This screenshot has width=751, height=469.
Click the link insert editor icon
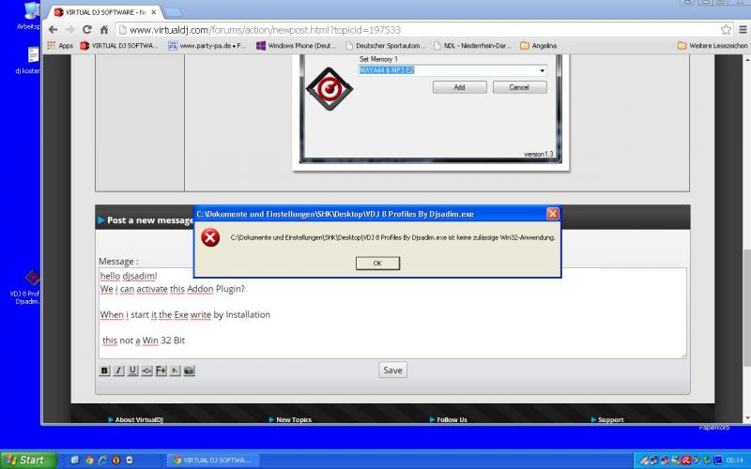click(x=146, y=371)
